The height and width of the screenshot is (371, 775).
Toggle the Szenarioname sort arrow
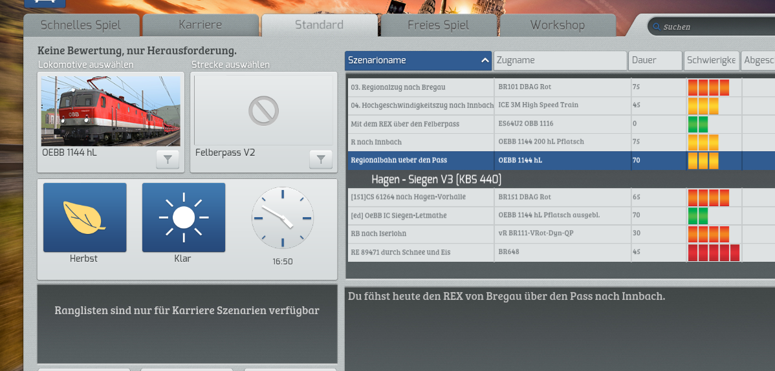485,60
